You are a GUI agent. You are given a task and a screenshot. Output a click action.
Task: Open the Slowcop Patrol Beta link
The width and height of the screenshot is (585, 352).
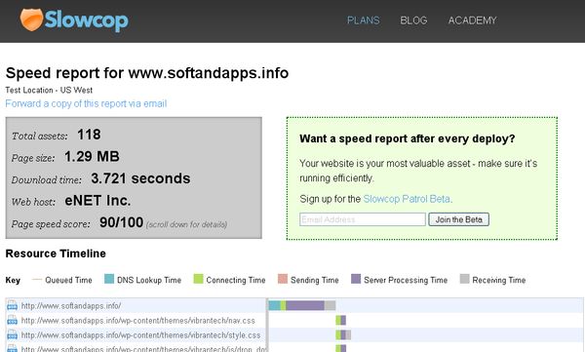pyautogui.click(x=407, y=199)
